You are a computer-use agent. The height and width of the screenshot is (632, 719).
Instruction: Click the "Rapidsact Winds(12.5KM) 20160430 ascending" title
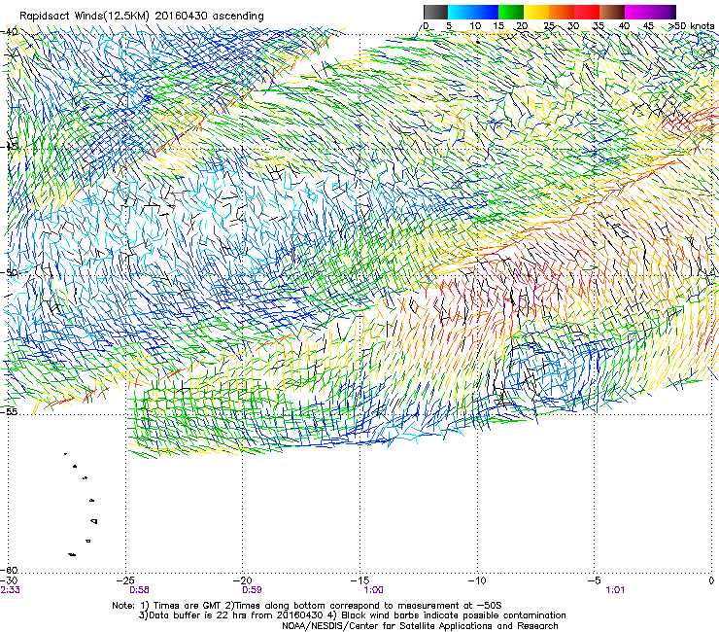coord(142,17)
